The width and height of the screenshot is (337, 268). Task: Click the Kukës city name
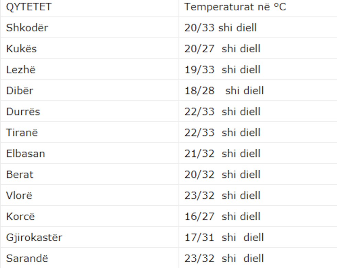tap(21, 49)
